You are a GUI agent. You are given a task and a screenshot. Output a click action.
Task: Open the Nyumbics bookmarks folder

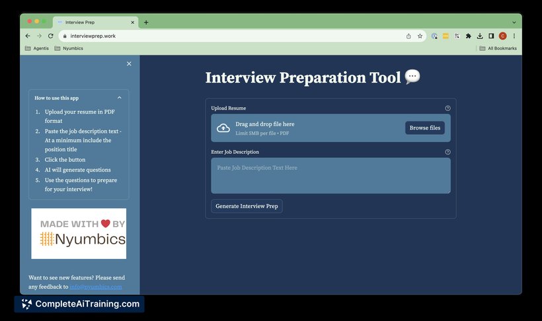point(69,48)
